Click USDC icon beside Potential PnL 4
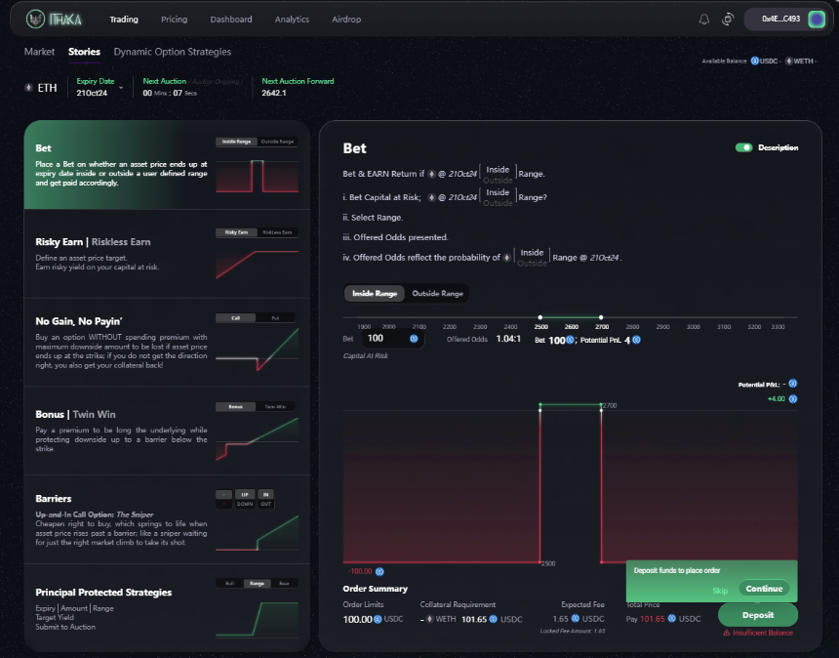The image size is (839, 658). [636, 340]
